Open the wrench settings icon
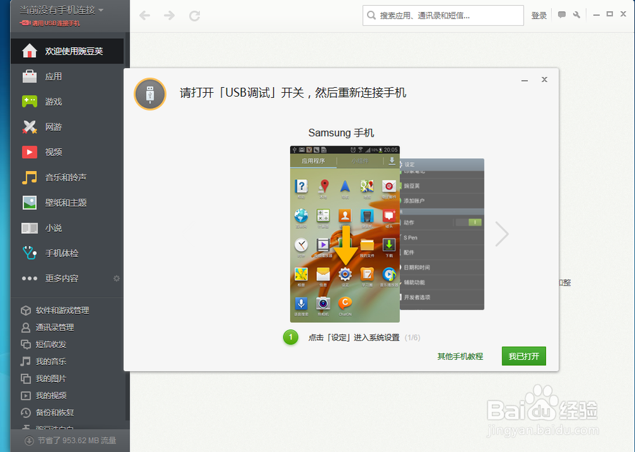The image size is (635, 452). [577, 15]
